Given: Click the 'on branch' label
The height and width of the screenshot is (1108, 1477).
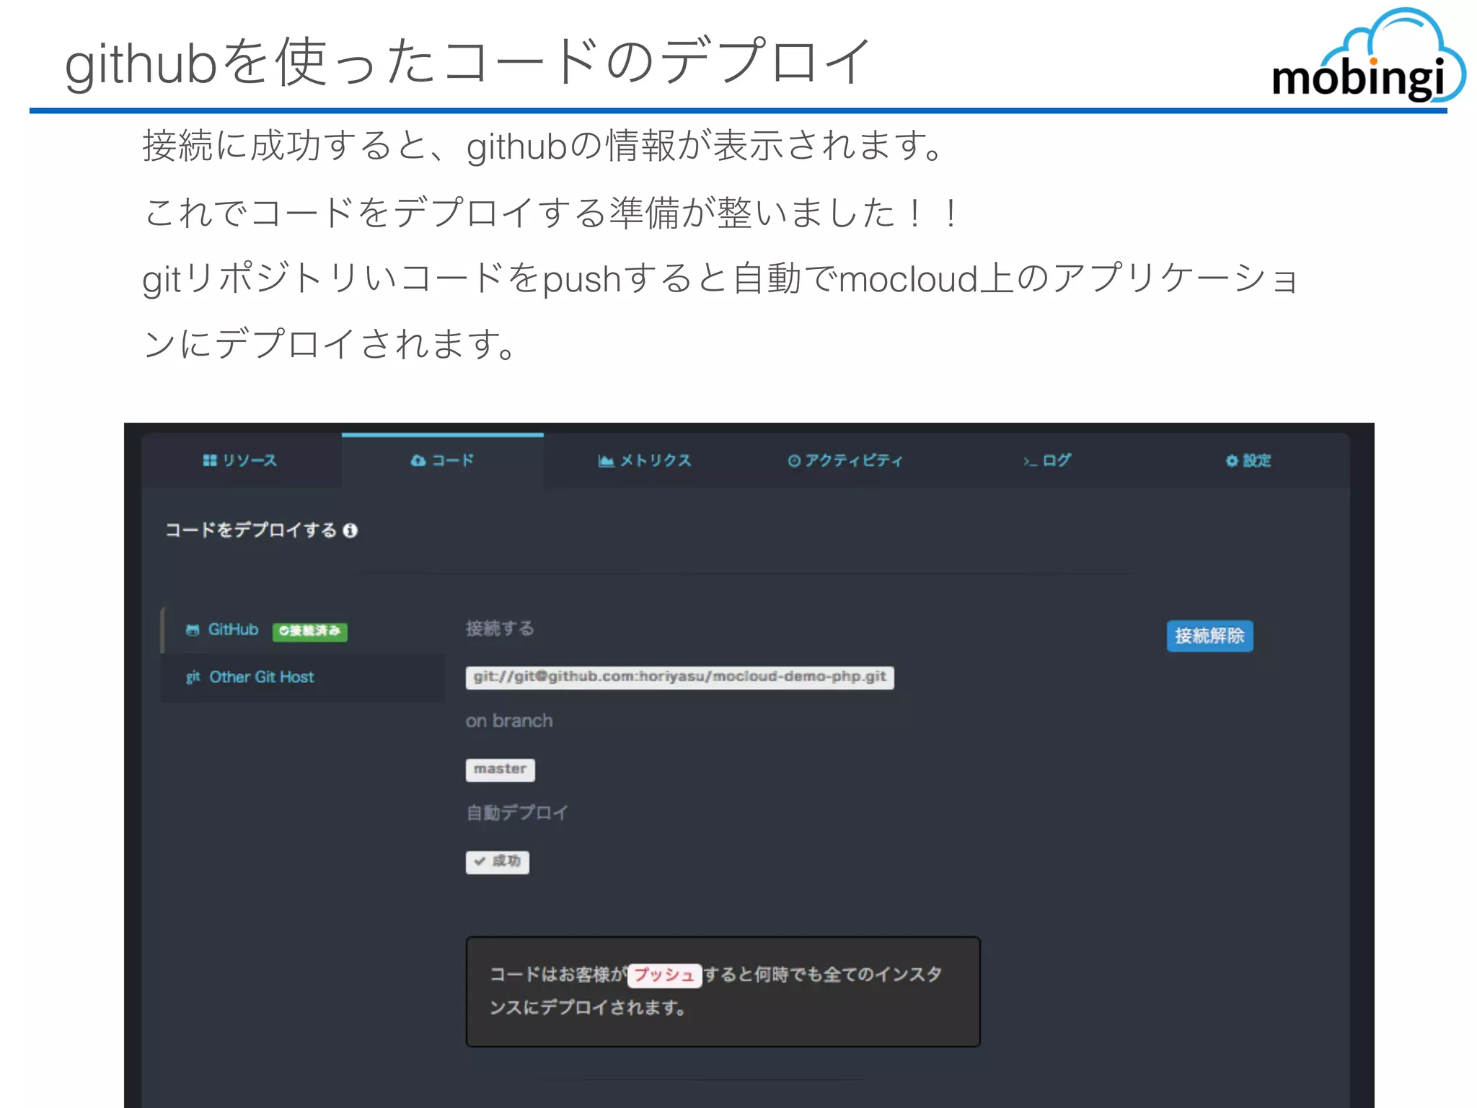Looking at the screenshot, I should coord(509,721).
